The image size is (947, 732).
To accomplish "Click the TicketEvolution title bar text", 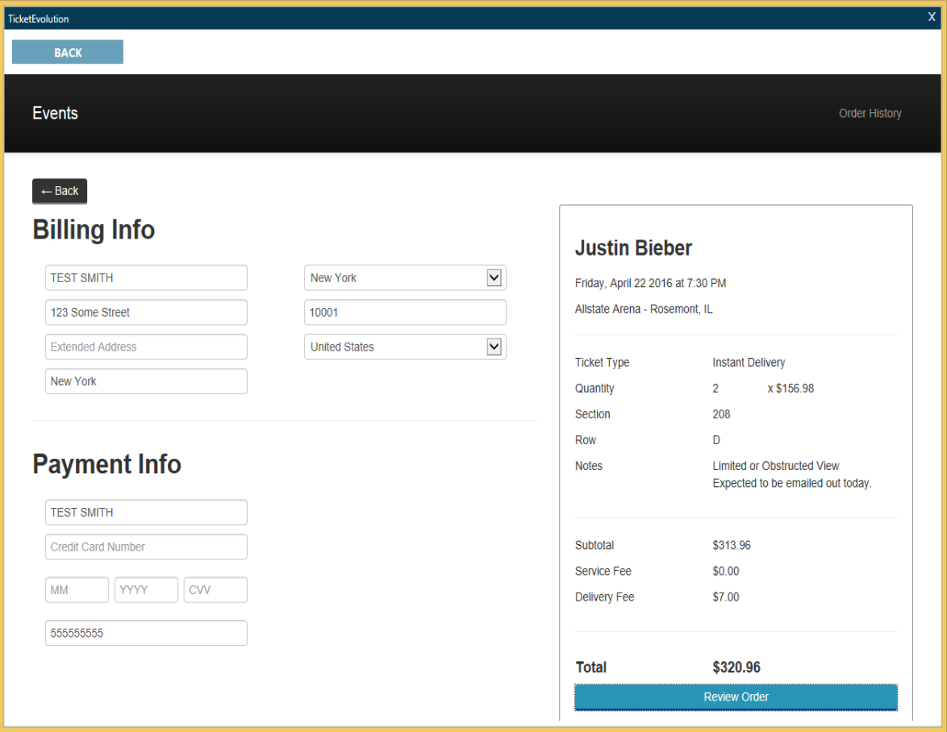I will point(38,19).
